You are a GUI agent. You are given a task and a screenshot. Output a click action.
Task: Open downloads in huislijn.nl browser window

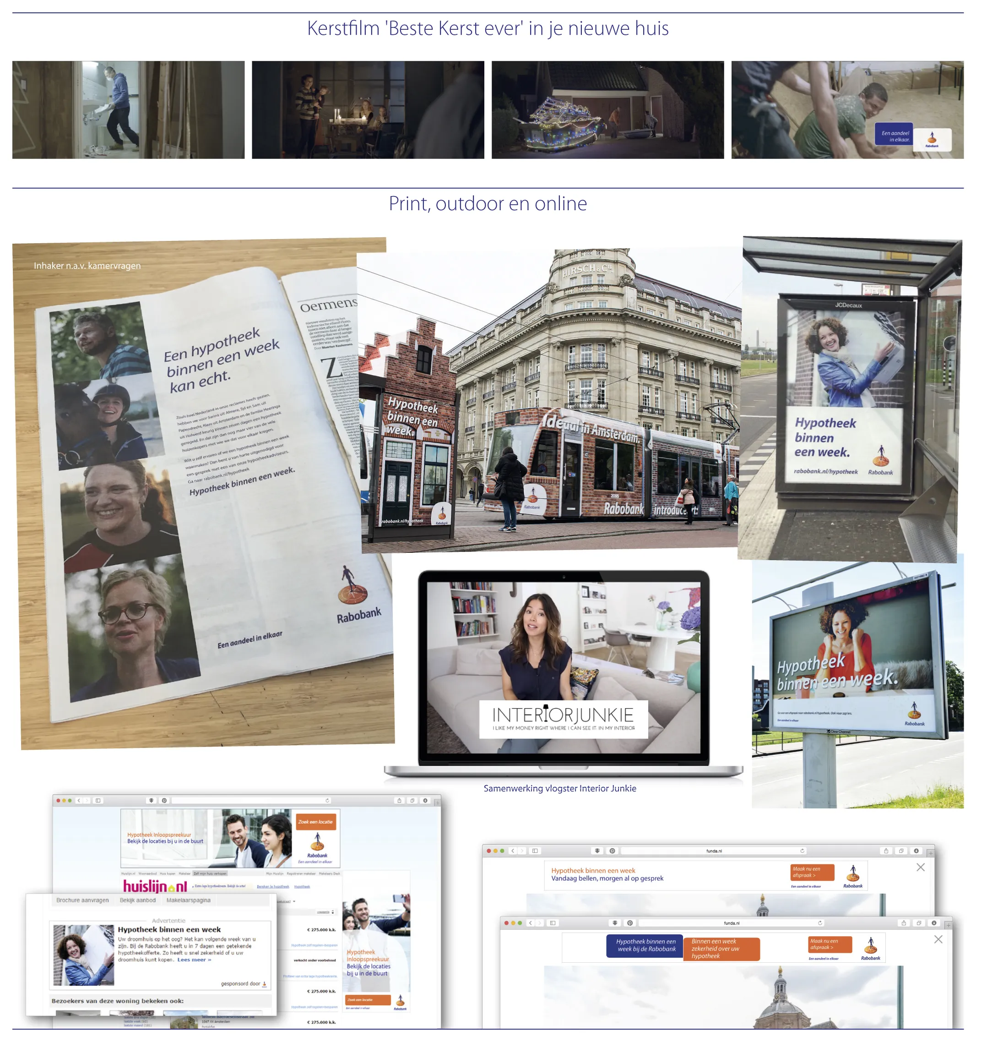point(425,801)
